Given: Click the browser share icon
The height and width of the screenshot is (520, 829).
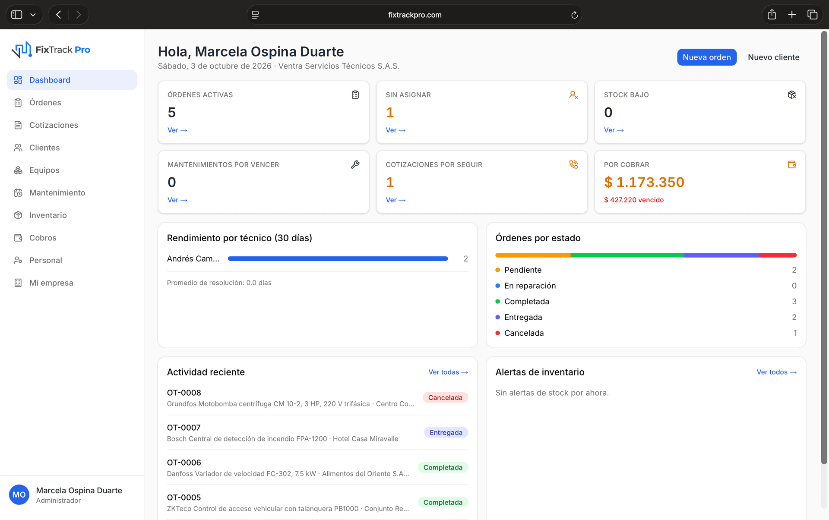Looking at the screenshot, I should [x=772, y=15].
